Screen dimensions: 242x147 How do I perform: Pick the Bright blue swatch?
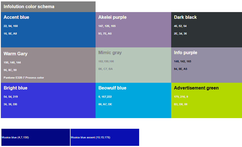(x=48, y=100)
